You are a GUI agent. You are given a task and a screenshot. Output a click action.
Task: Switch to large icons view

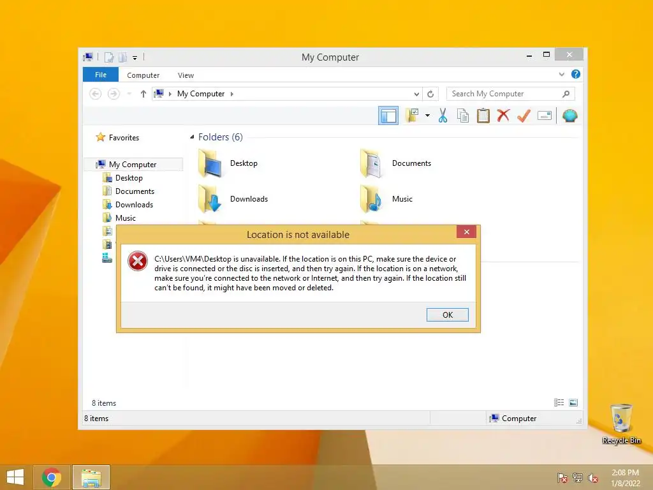click(x=573, y=403)
